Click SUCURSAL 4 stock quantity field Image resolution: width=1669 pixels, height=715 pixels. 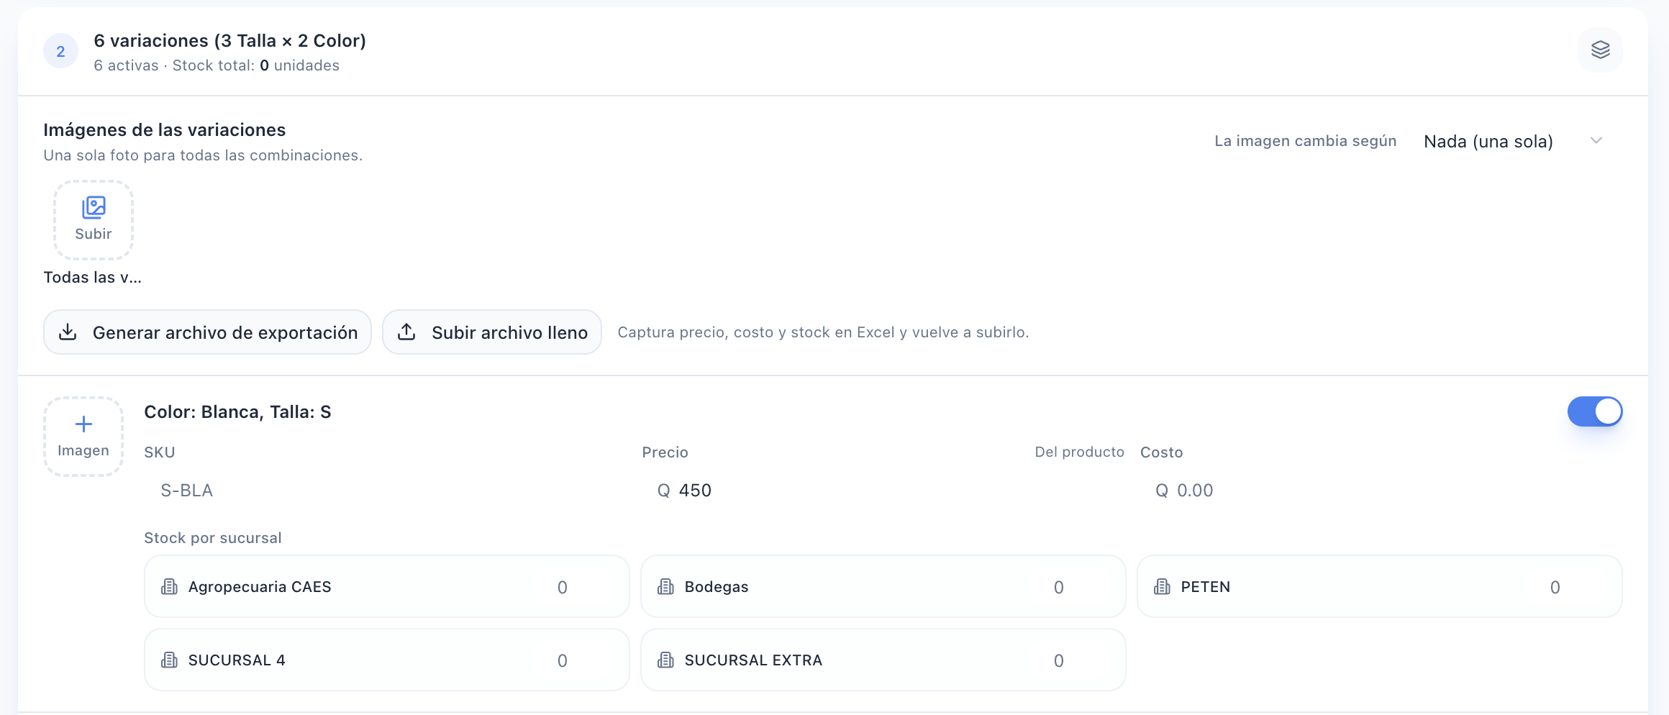[x=563, y=660]
